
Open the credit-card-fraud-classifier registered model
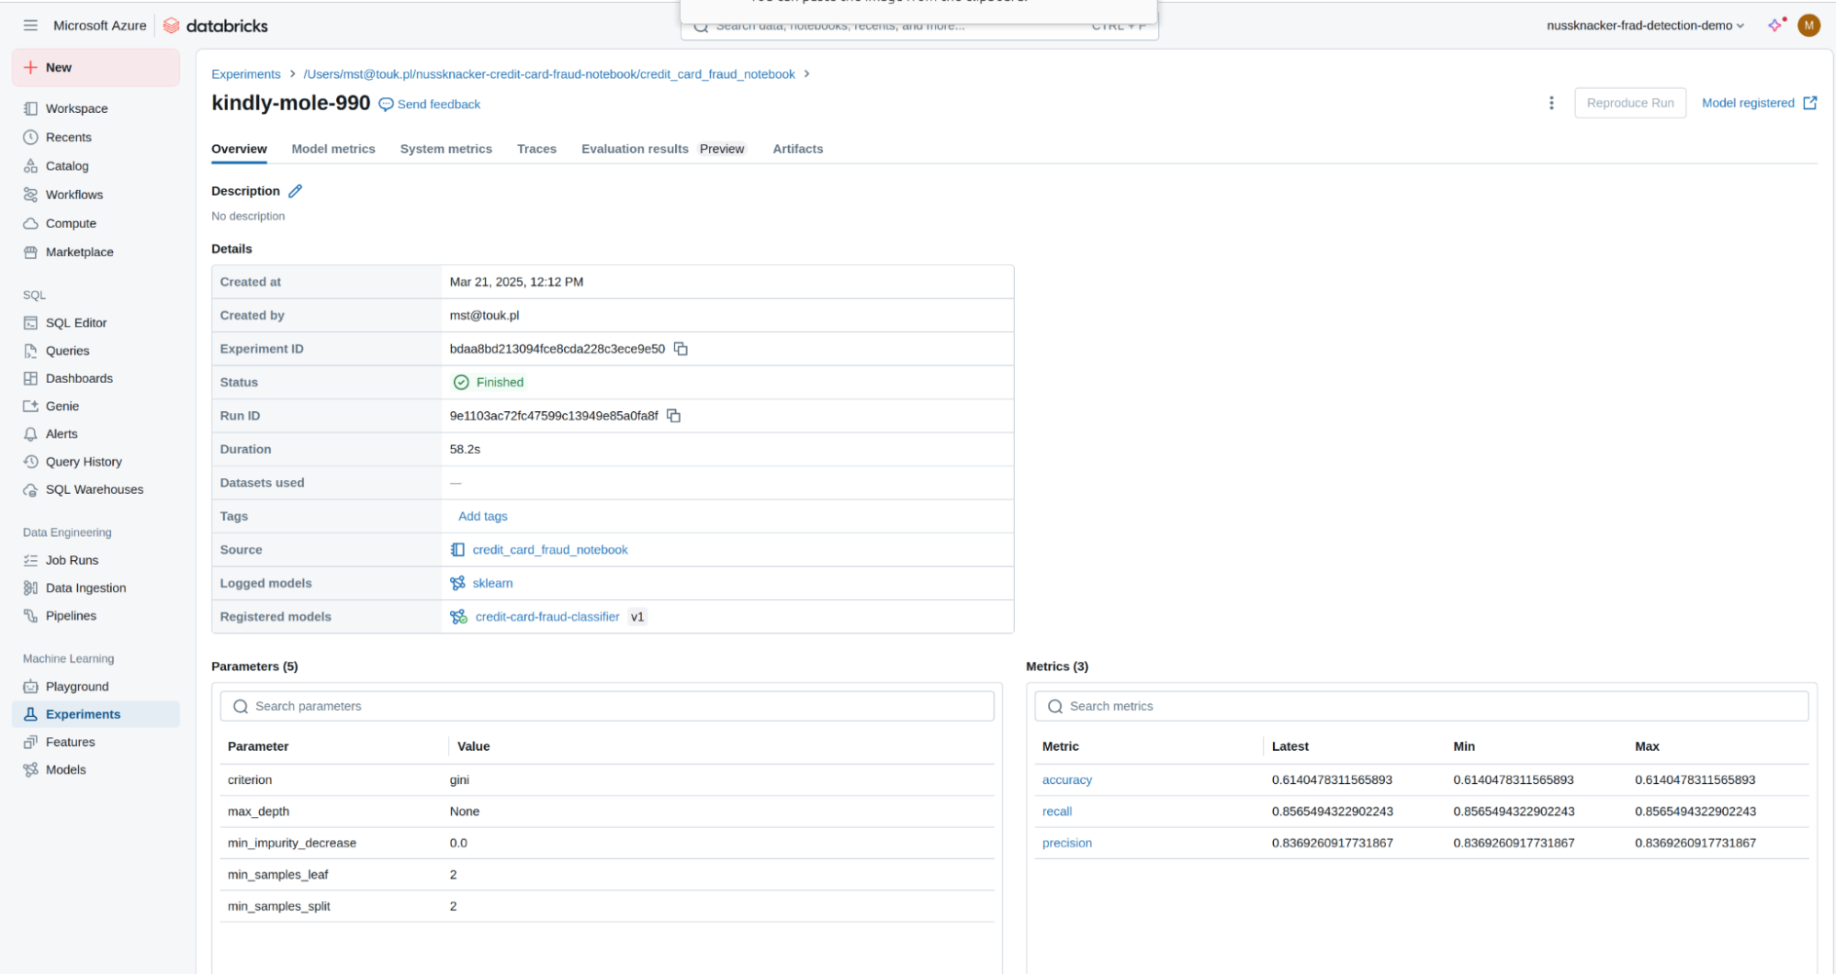coord(547,617)
